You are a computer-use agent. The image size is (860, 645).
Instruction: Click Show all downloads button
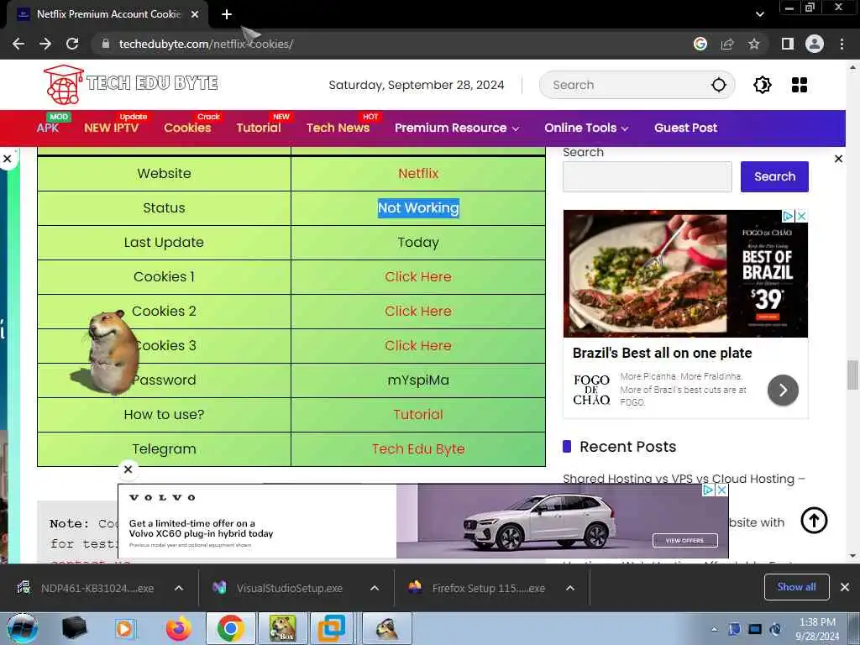tap(796, 587)
